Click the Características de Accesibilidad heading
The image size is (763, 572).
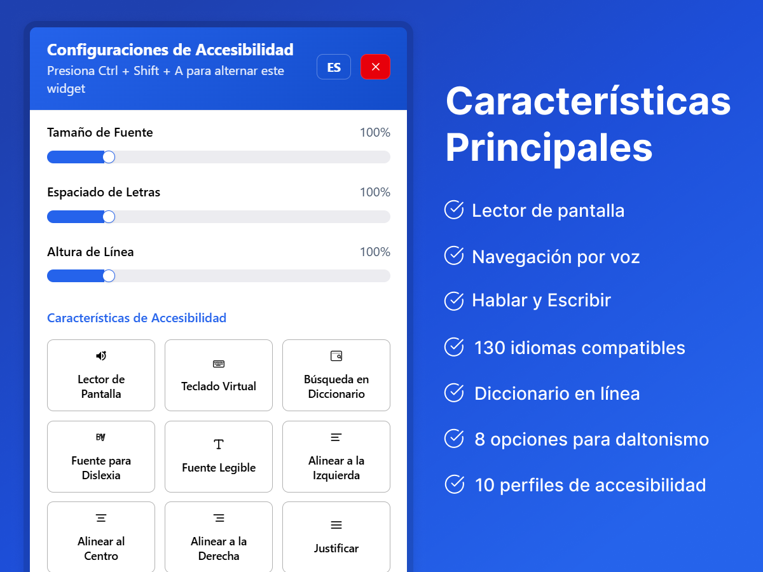point(137,318)
